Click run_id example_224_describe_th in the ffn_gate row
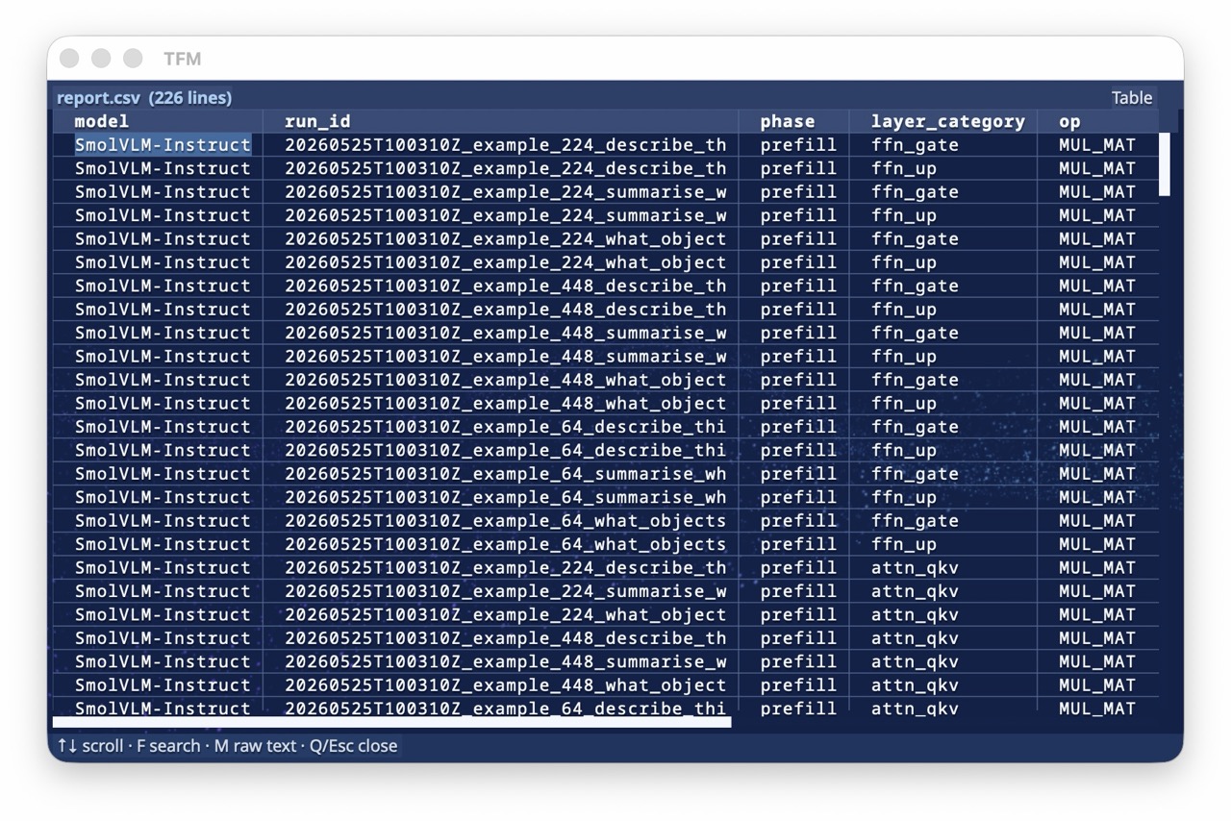 click(505, 145)
